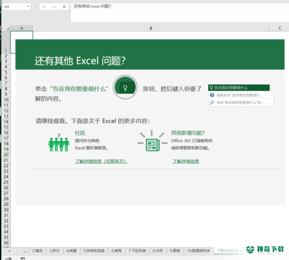Screen dimensions: 289x260
Task: Open the Name Box dropdown arrow
Action: (28, 6)
